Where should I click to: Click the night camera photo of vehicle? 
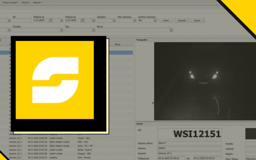click(x=205, y=81)
